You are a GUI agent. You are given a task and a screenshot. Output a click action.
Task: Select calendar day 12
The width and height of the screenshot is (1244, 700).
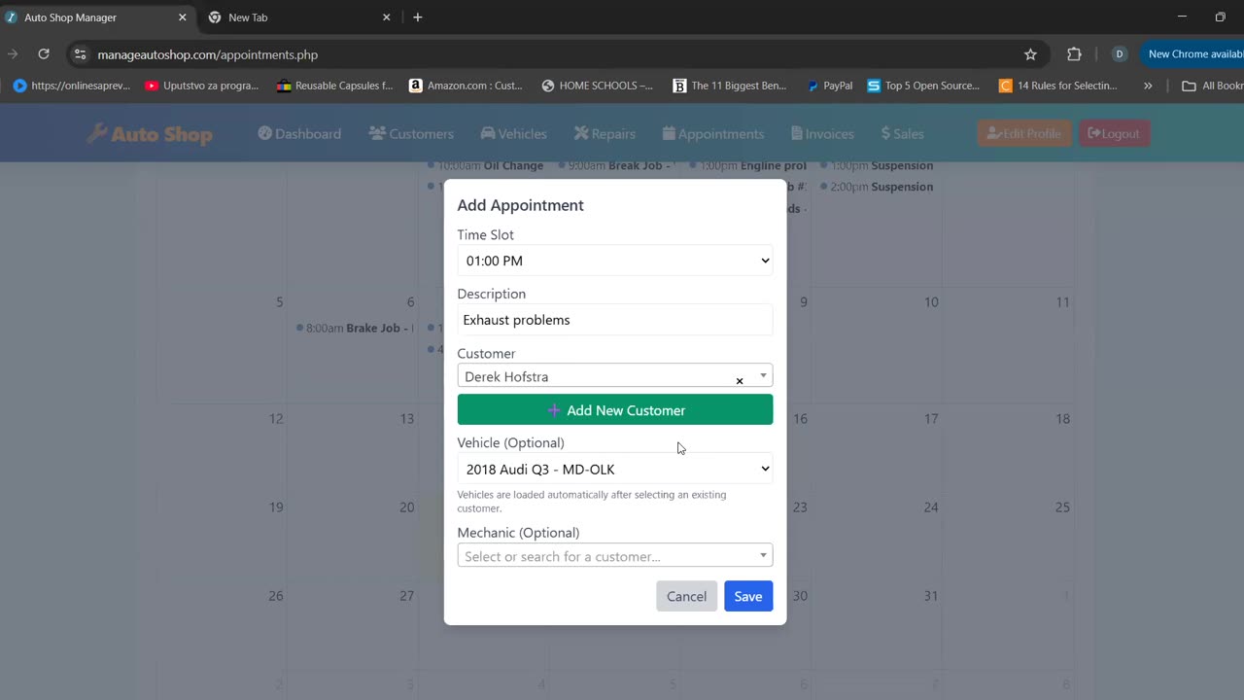(276, 419)
